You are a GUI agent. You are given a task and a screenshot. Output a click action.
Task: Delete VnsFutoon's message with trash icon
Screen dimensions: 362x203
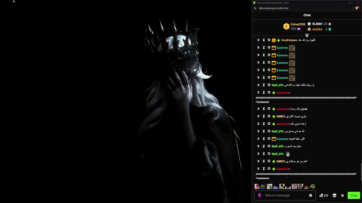(x=258, y=40)
